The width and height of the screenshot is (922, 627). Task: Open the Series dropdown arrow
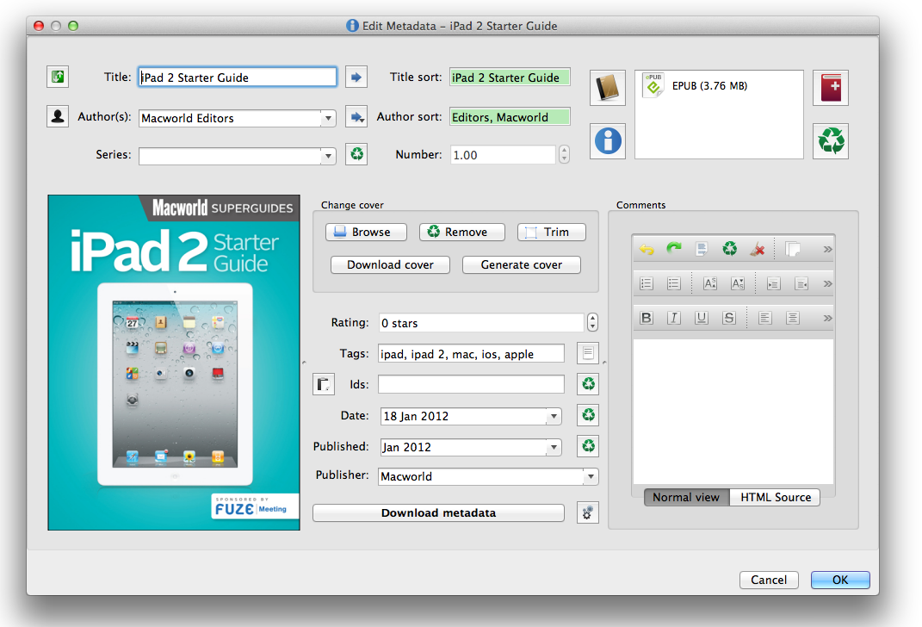[x=328, y=156]
